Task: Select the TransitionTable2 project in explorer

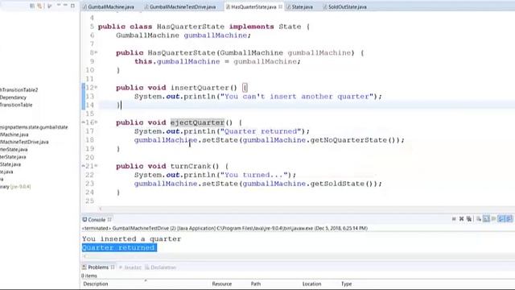Action: [x=19, y=89]
